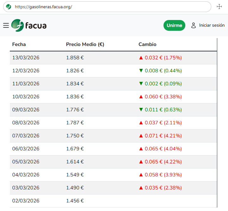Focus the address bar URL field

click(107, 7)
